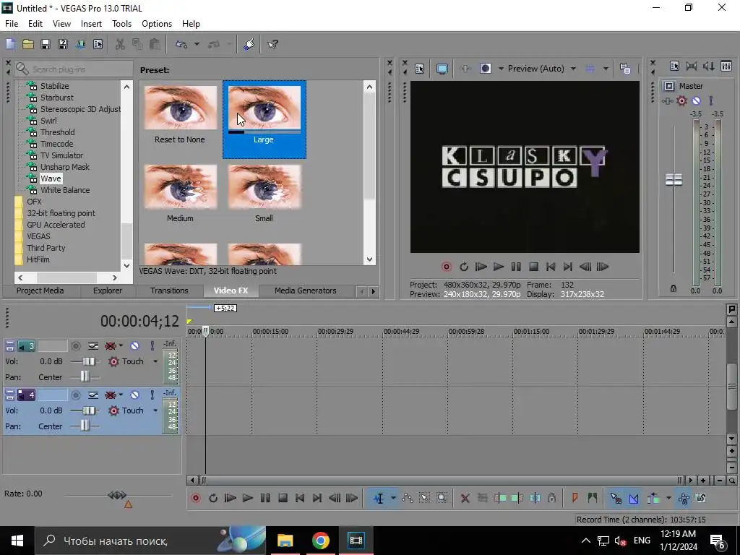740x555 pixels.
Task: Click the Windows Start button
Action: (x=17, y=541)
